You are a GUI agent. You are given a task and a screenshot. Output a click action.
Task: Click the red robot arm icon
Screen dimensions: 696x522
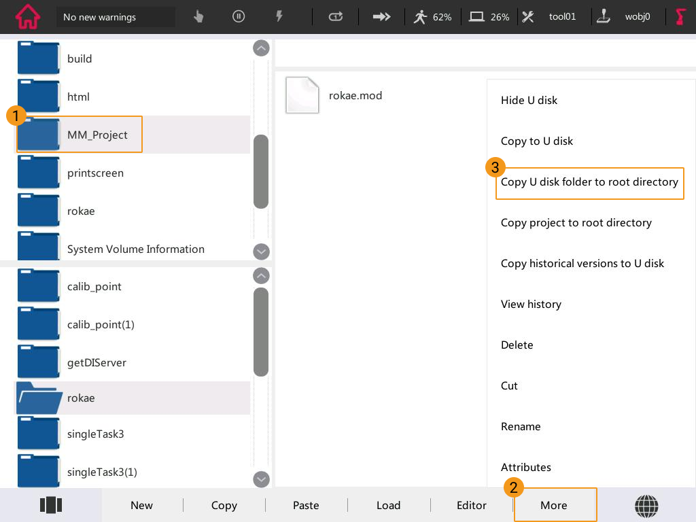pos(680,17)
